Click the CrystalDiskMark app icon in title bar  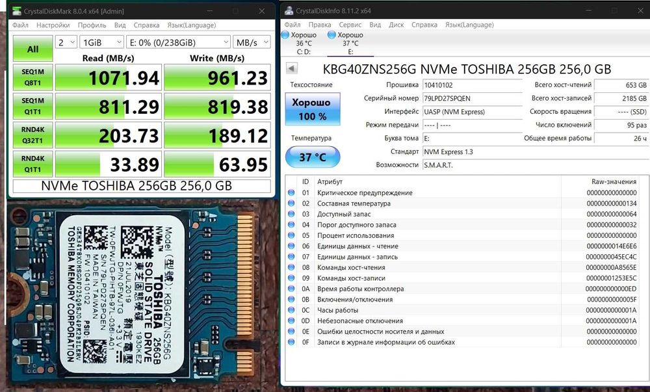[x=17, y=11]
